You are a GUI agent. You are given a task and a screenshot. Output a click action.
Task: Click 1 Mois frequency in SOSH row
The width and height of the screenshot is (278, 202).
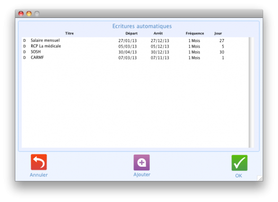(194, 52)
